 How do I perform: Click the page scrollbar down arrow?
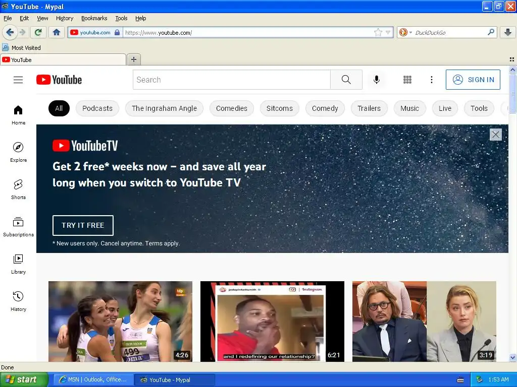(x=512, y=357)
